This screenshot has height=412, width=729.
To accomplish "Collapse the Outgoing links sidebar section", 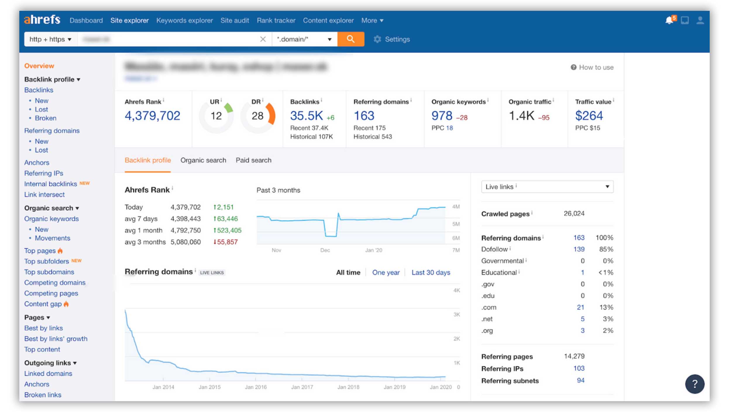I will 50,363.
